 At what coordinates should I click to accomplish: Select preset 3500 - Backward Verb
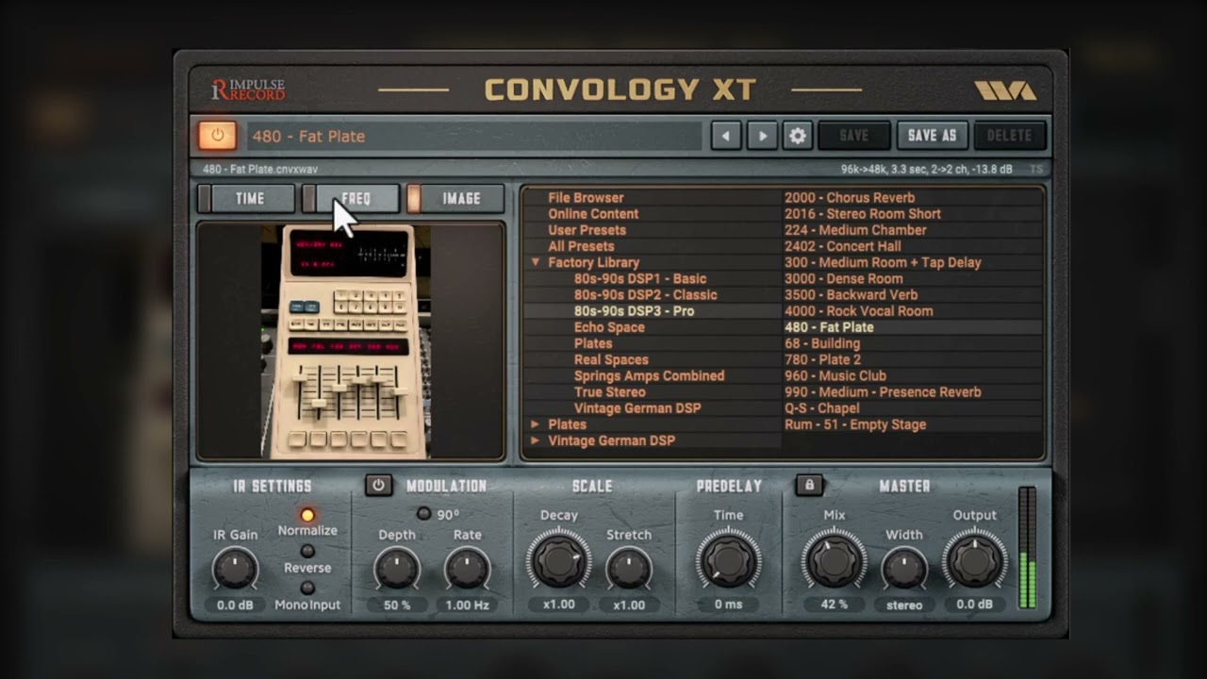851,295
